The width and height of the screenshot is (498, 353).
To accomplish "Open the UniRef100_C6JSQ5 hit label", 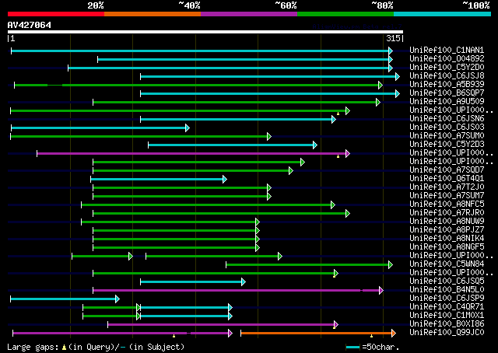I will 447,281.
